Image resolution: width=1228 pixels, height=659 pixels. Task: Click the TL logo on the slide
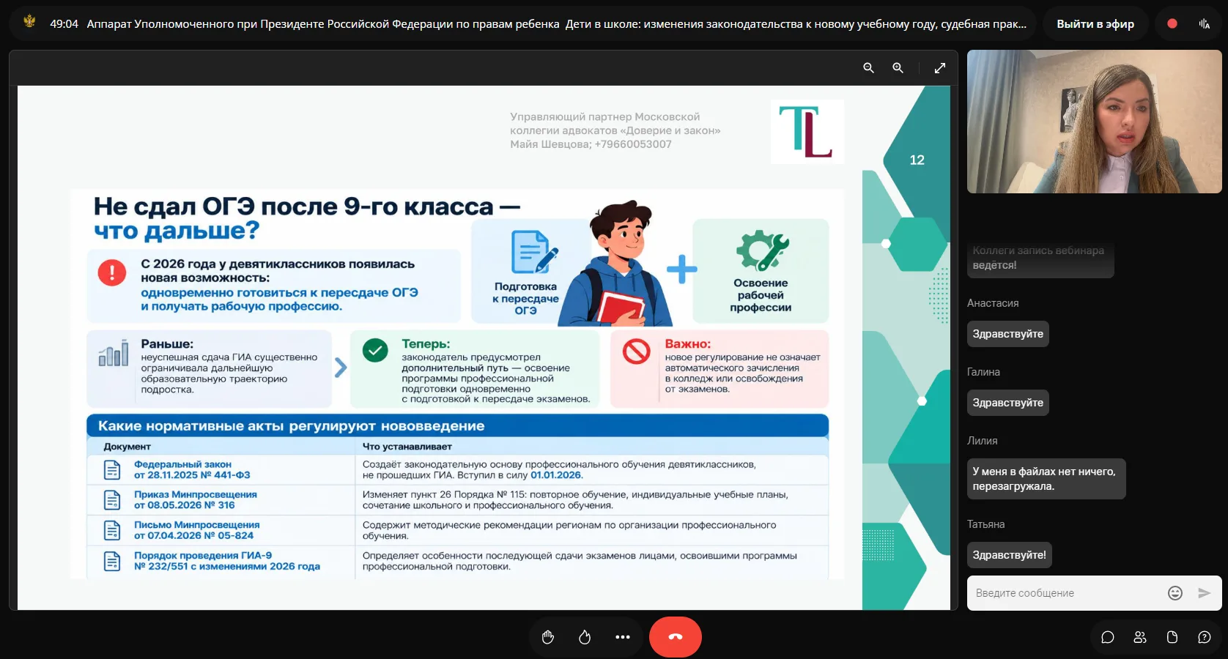[x=807, y=132]
